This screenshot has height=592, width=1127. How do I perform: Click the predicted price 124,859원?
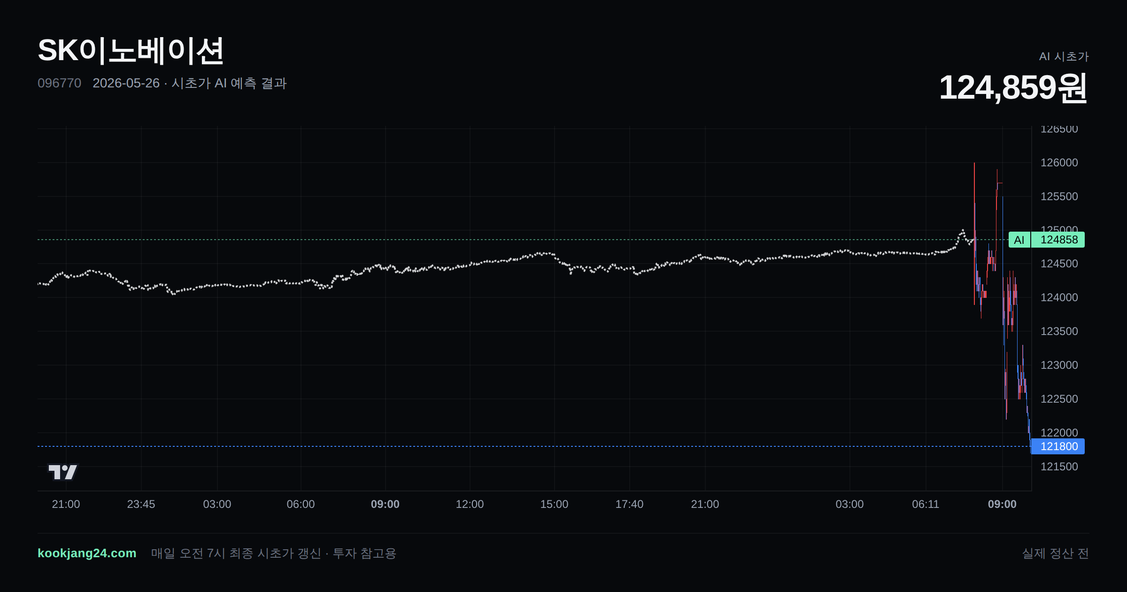tap(1013, 88)
